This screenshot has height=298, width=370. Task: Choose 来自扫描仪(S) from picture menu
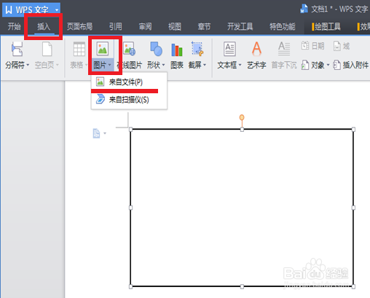tap(129, 100)
